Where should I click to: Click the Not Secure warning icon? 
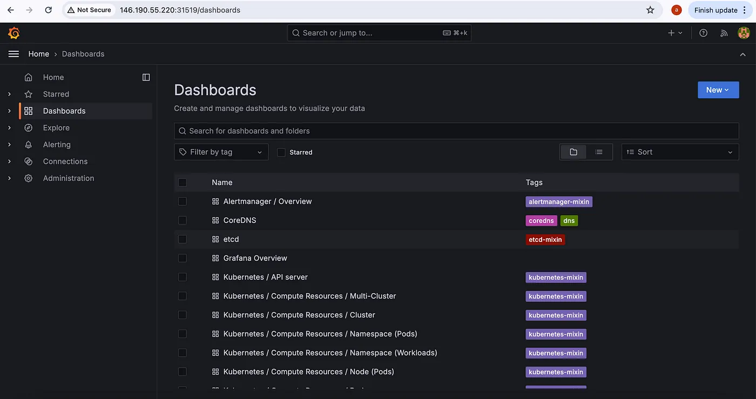71,10
